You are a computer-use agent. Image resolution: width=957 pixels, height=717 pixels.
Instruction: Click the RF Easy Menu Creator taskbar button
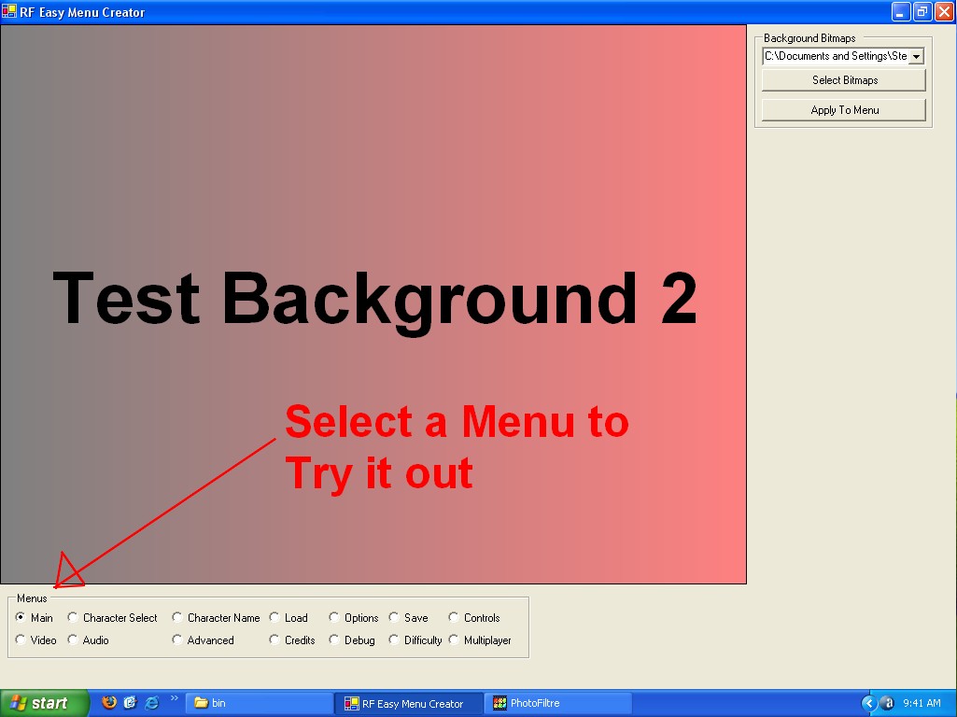pos(408,703)
